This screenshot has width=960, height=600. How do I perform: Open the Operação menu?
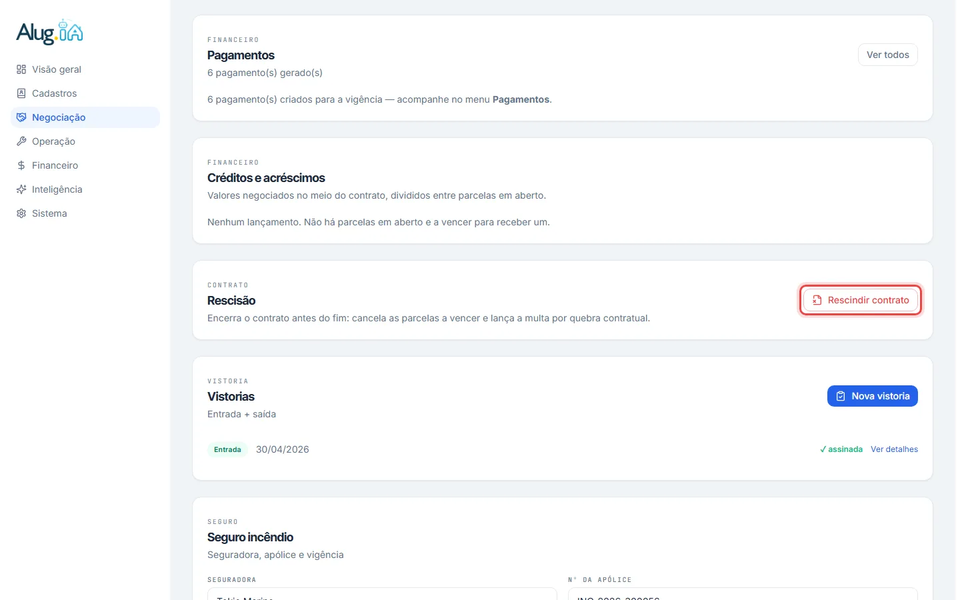pos(85,141)
